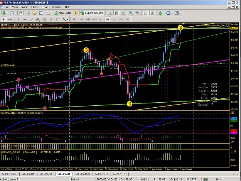Switch to M5 timeframe

(x=81, y=20)
